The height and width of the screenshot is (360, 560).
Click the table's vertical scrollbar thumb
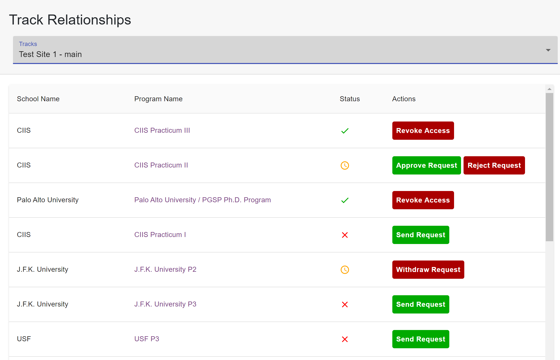(549, 167)
